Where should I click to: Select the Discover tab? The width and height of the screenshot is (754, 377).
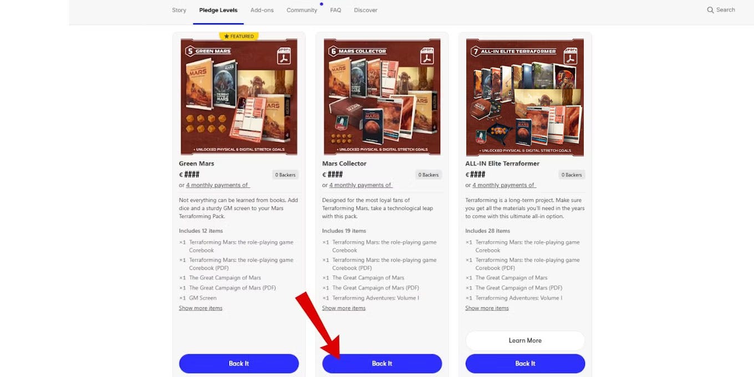(x=365, y=10)
